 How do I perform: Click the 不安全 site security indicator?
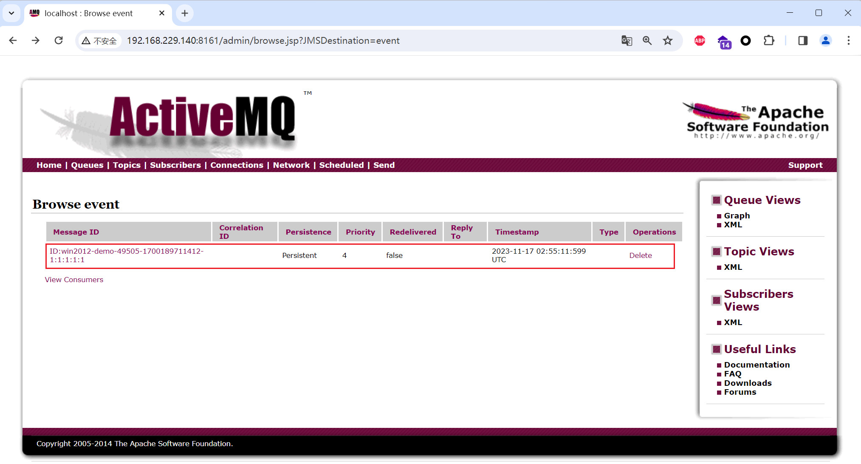[x=100, y=41]
